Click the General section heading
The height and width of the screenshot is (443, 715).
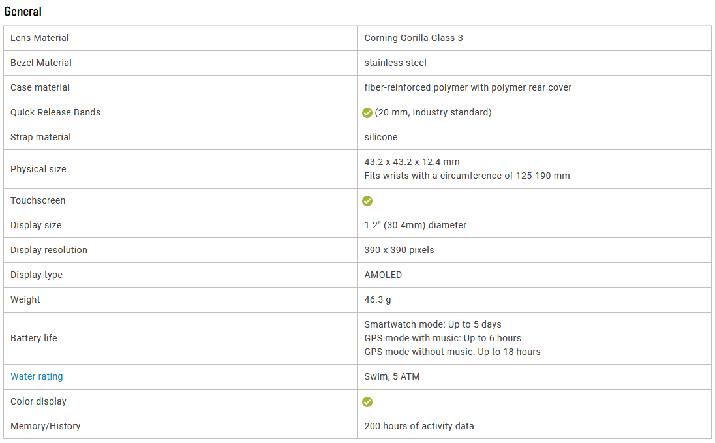23,11
